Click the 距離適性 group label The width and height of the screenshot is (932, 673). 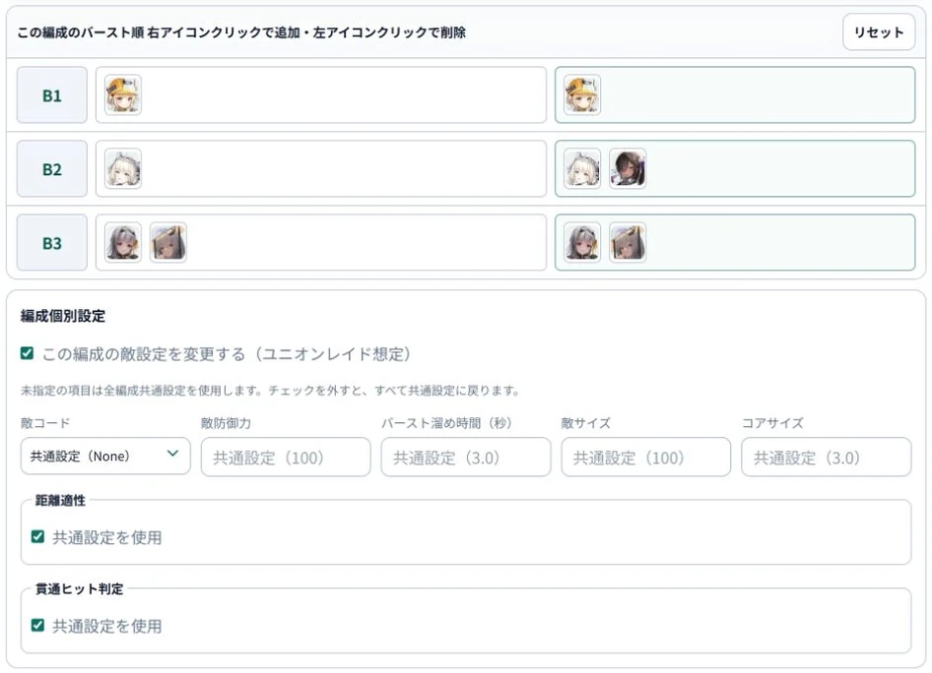tap(60, 500)
